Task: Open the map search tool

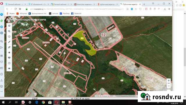Action: [x=9, y=31]
